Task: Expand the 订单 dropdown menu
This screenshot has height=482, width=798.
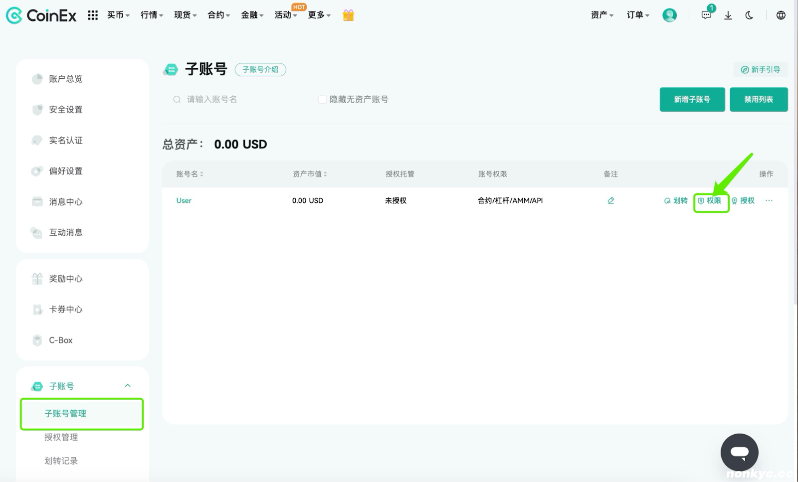Action: [x=638, y=15]
